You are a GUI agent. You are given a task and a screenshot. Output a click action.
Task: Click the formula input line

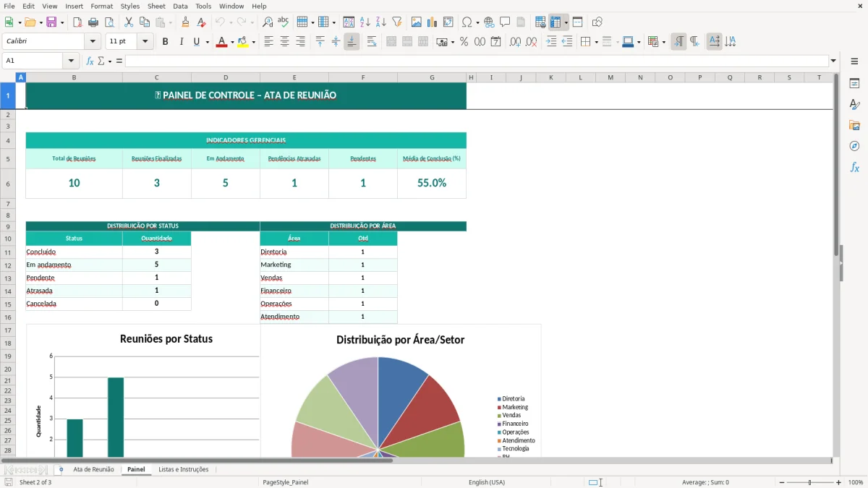coord(477,61)
